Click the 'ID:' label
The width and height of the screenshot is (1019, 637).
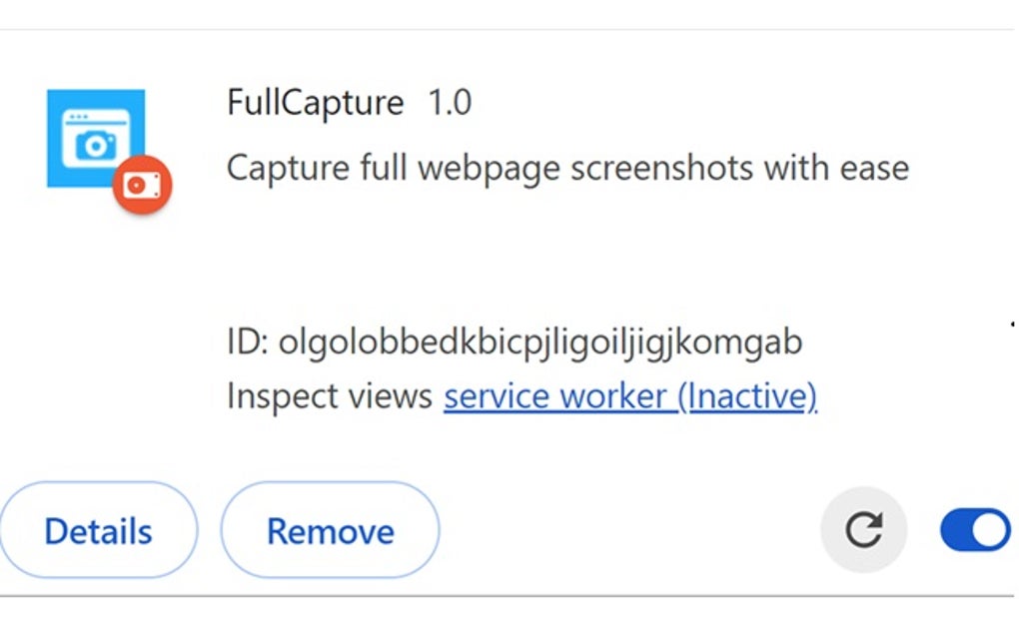tap(248, 342)
